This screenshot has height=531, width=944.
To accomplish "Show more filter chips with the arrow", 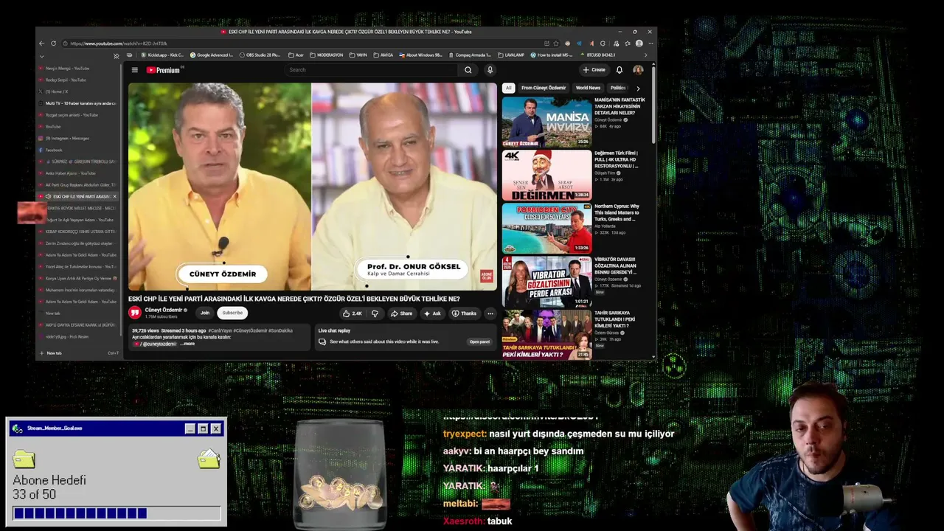I will tap(638, 88).
